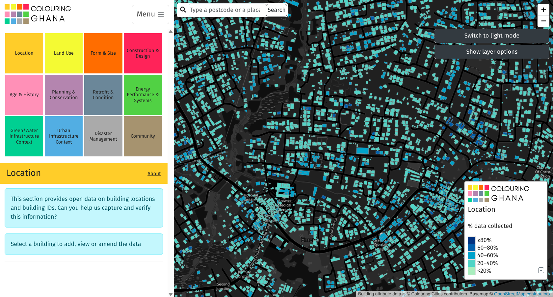Open Green/Water Infrastructure Context tile
The height and width of the screenshot is (297, 553).
[x=24, y=136]
